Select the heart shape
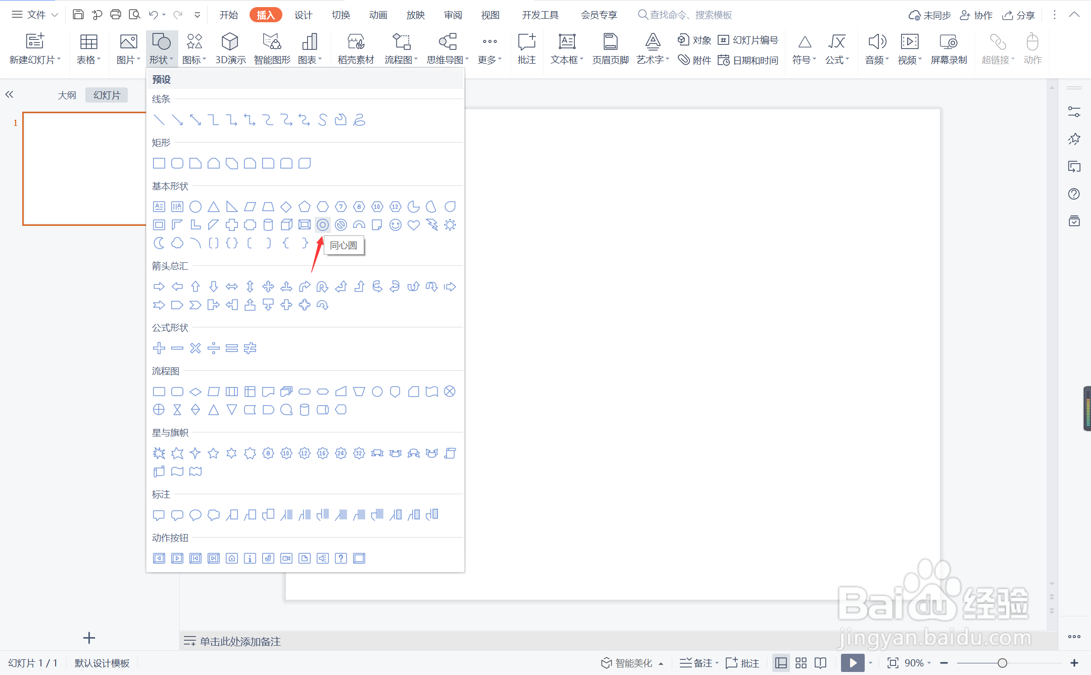The image size is (1091, 675). pyautogui.click(x=414, y=225)
